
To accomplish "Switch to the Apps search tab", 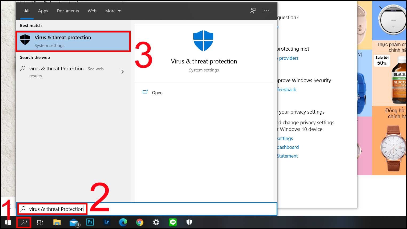I will tap(43, 11).
